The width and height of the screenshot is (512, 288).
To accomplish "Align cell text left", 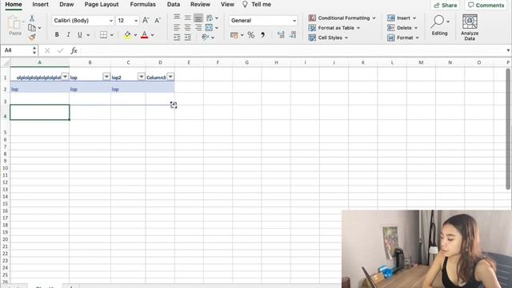I will point(177,27).
